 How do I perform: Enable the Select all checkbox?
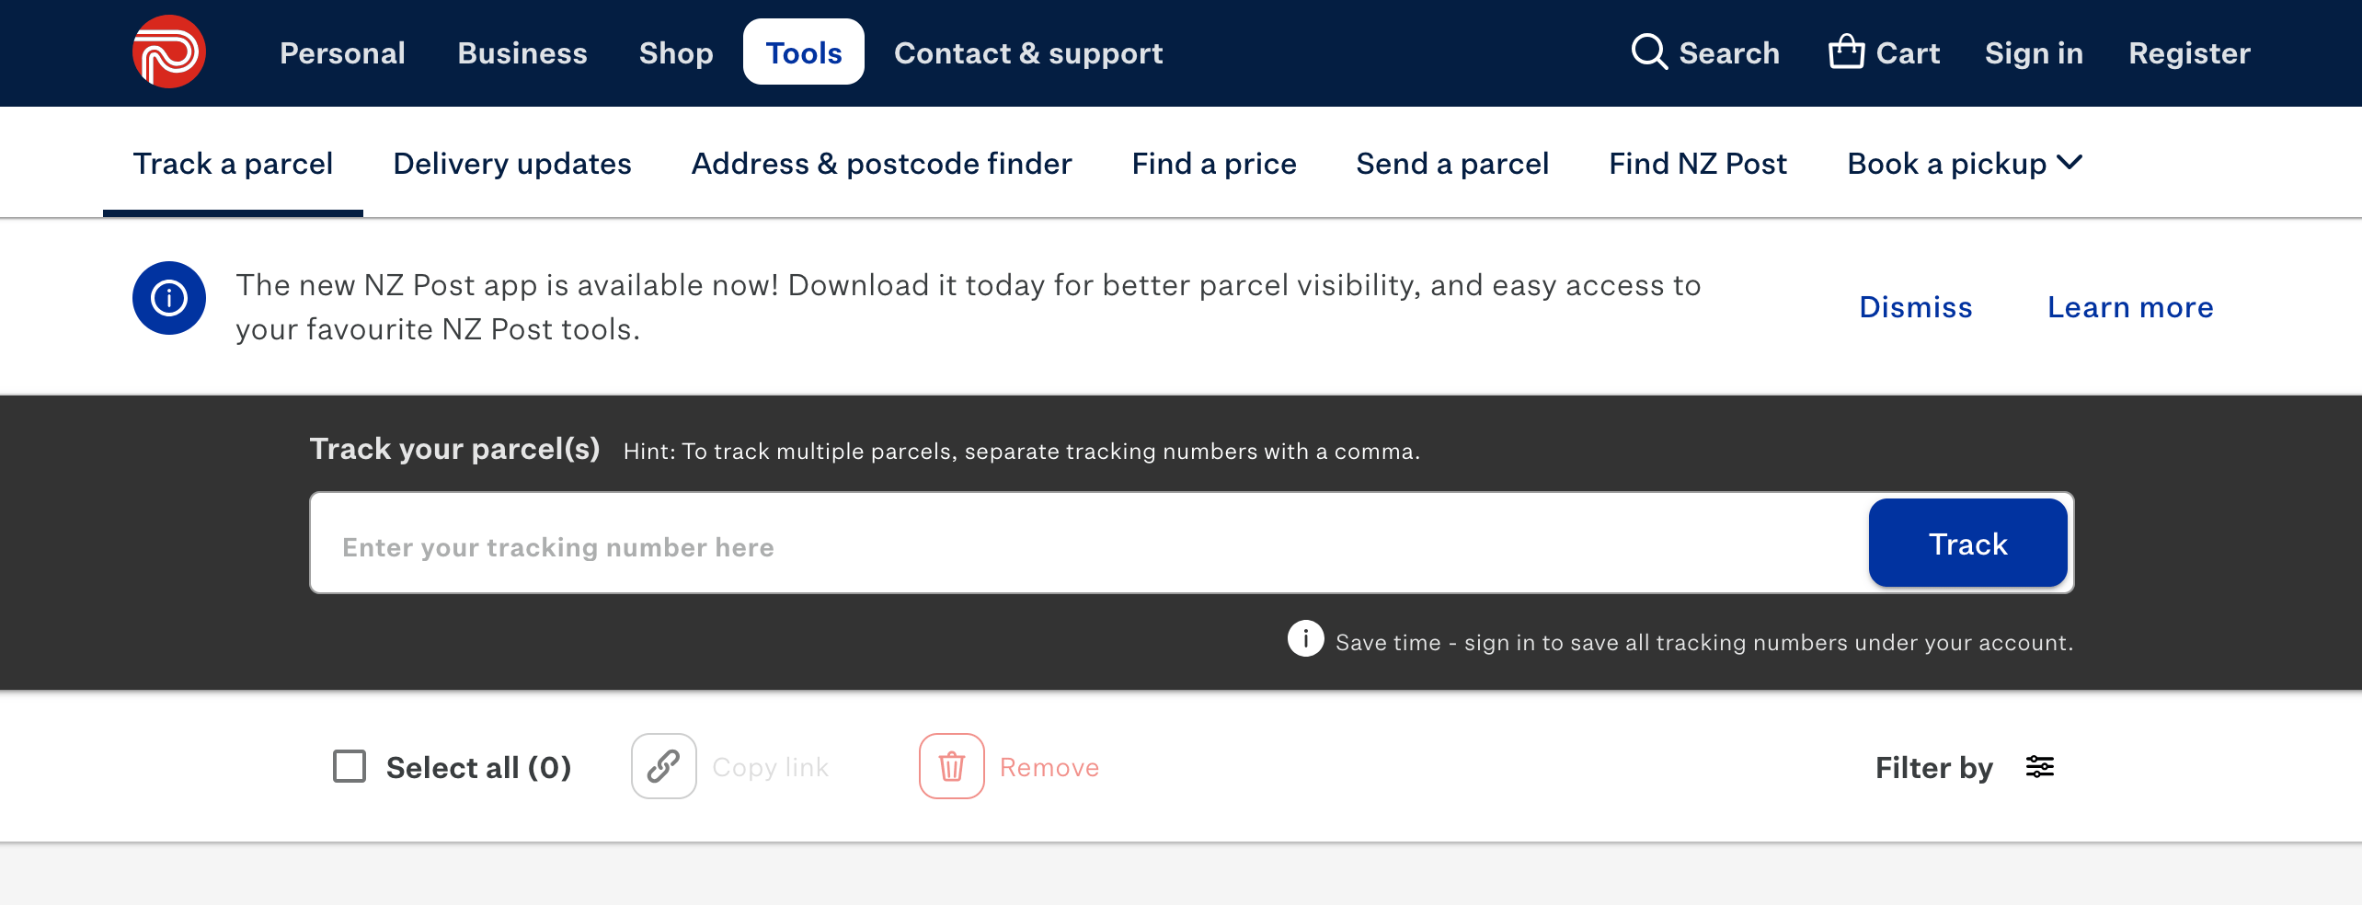(x=350, y=766)
